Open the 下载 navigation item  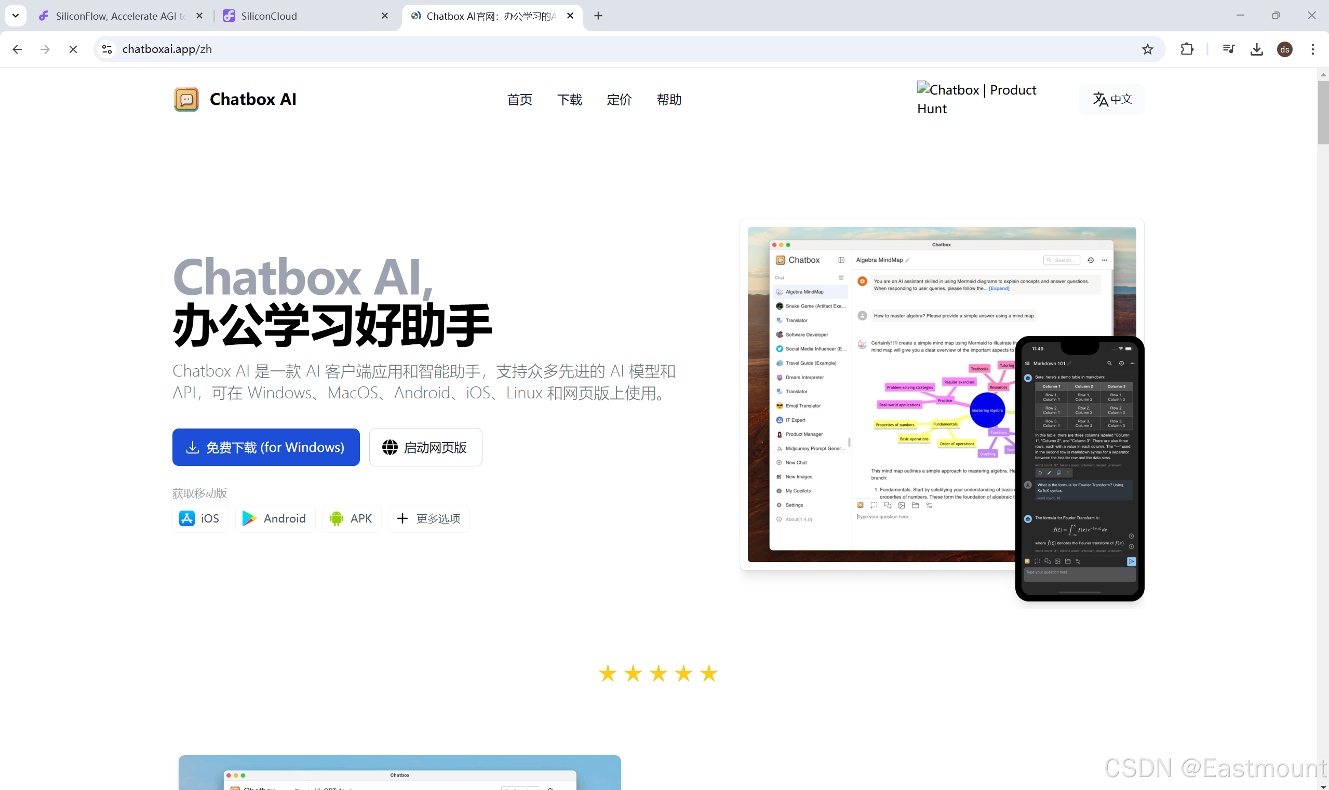(569, 100)
